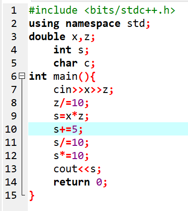Click the main function name
188x211 pixels.
coord(65,76)
